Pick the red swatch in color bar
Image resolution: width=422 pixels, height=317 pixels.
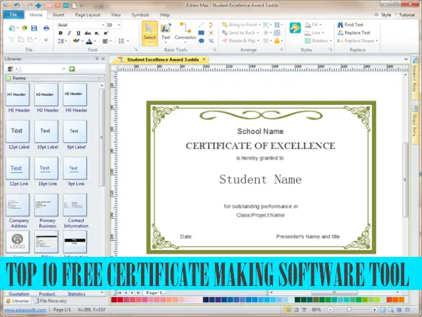(121, 300)
